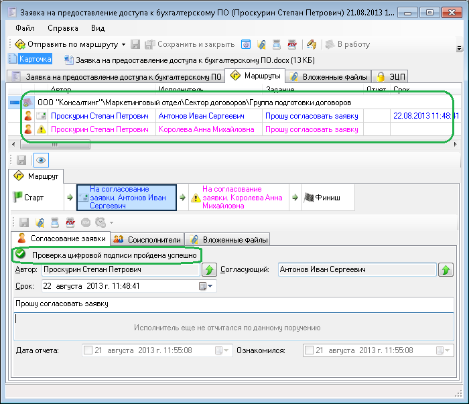The height and width of the screenshot is (404, 469).
Task: Click scrollbar right arrow under route table
Action: pos(455,145)
